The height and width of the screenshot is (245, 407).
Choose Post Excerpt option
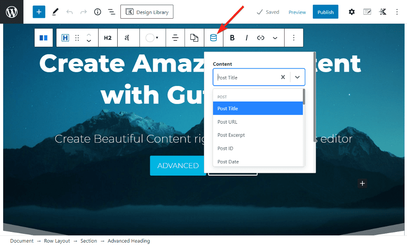[x=231, y=135]
